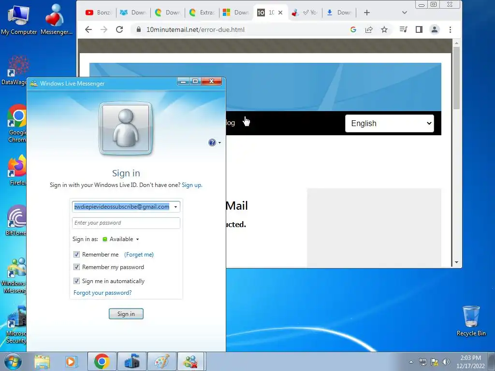Click the browser vertical scrollbar thumb

click(456, 78)
